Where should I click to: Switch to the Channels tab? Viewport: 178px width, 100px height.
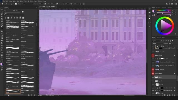point(159,38)
